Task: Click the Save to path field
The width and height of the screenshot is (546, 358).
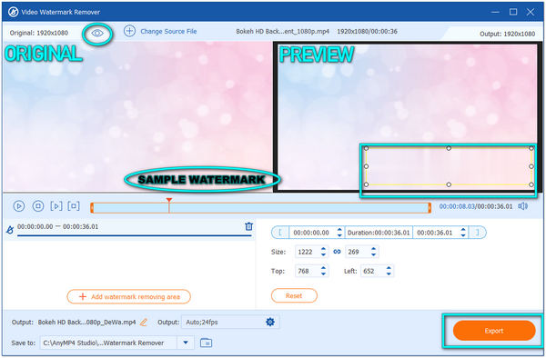Action: pyautogui.click(x=108, y=343)
